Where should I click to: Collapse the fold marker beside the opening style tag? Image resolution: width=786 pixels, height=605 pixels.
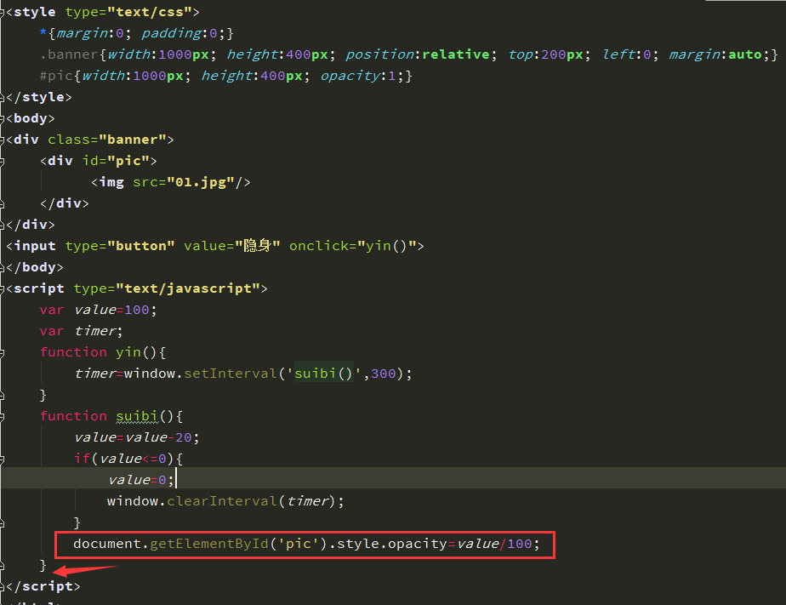[2, 12]
